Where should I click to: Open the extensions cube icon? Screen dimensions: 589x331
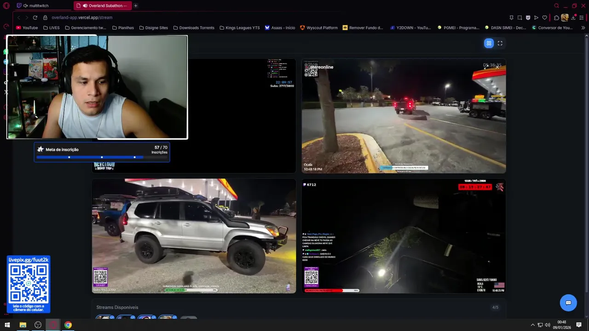(x=556, y=17)
